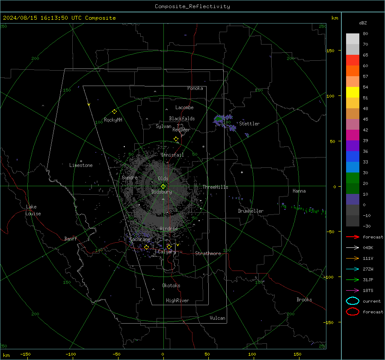This screenshot has width=385, height=360.
Task: Click the dBZ legend heading
Action: coord(363,23)
